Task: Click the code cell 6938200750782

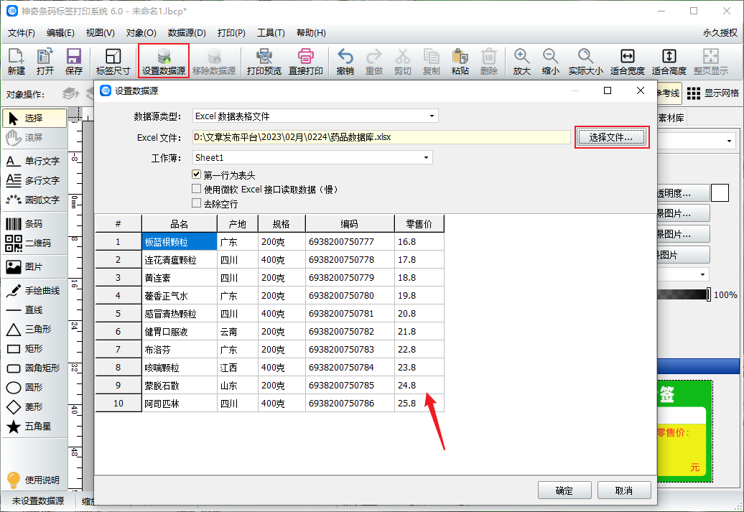Action: (350, 332)
